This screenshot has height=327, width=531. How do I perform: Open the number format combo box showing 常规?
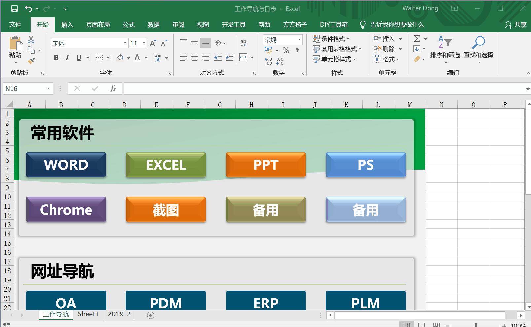point(282,39)
